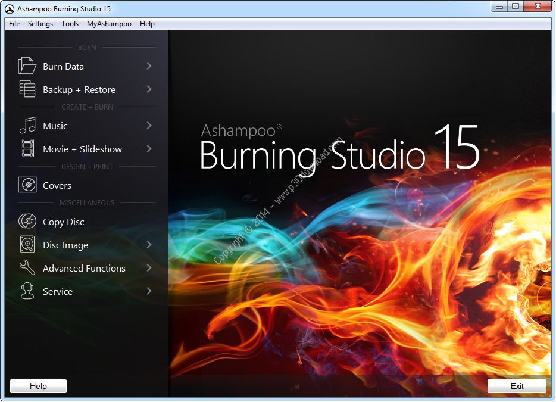This screenshot has width=556, height=402.
Task: Select the Music note icon
Action: [27, 126]
